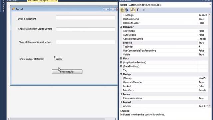Select the 'Enter a statement' label

[x=27, y=19]
